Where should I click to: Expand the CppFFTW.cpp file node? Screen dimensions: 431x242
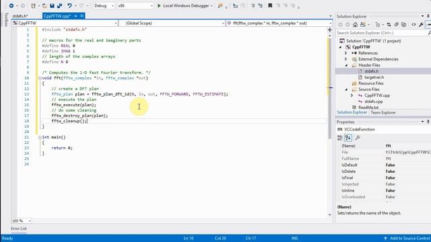click(x=352, y=95)
